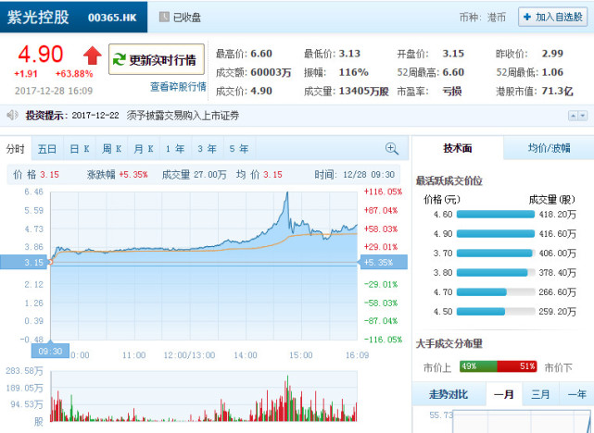Click the 283.58万 volume axis label

[x=24, y=371]
